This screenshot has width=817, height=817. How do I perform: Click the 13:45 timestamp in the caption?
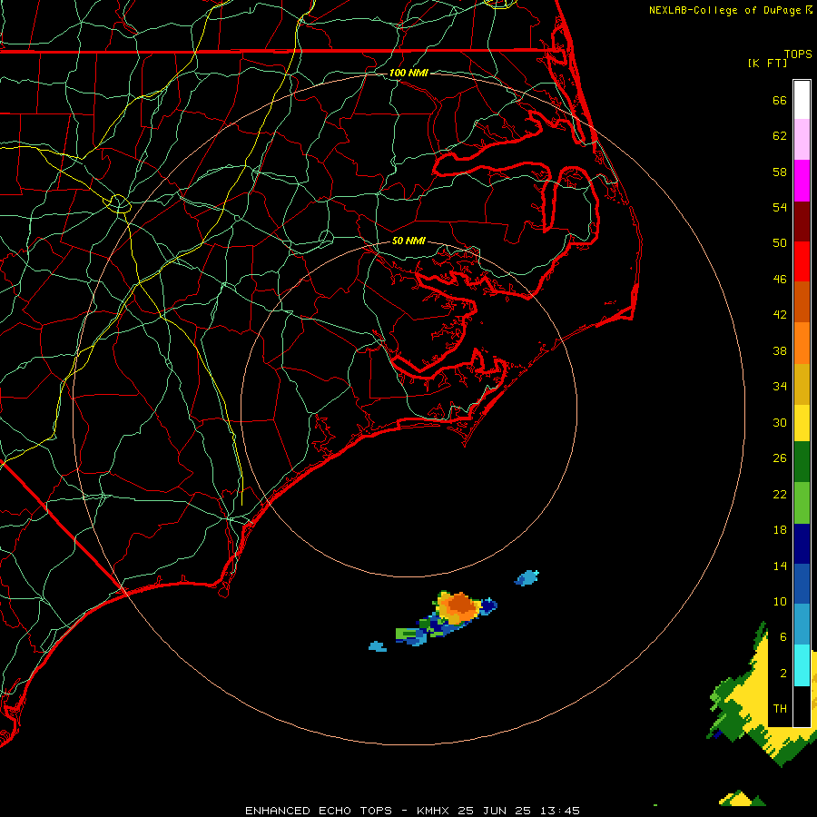tap(559, 811)
